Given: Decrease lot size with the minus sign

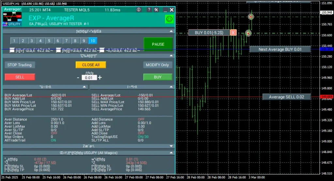Looking at the screenshot, I should click(x=78, y=77).
